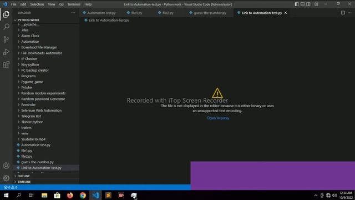The height and width of the screenshot is (200, 355).
Task: Launch Google Chrome from the taskbar
Action: (83, 195)
